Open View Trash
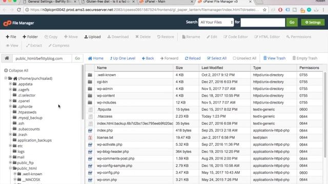The height and width of the screenshot is (184, 328). (x=274, y=58)
